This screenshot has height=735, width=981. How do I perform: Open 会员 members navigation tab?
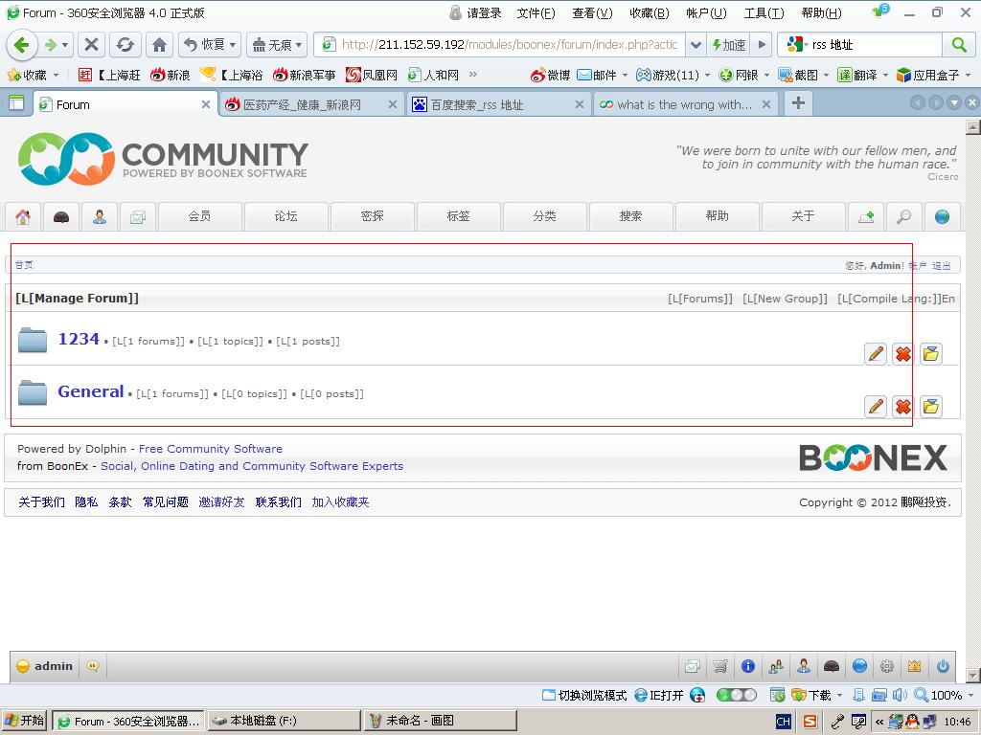click(199, 216)
